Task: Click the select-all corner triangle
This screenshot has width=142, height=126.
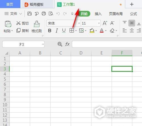Action: (x=7, y=53)
